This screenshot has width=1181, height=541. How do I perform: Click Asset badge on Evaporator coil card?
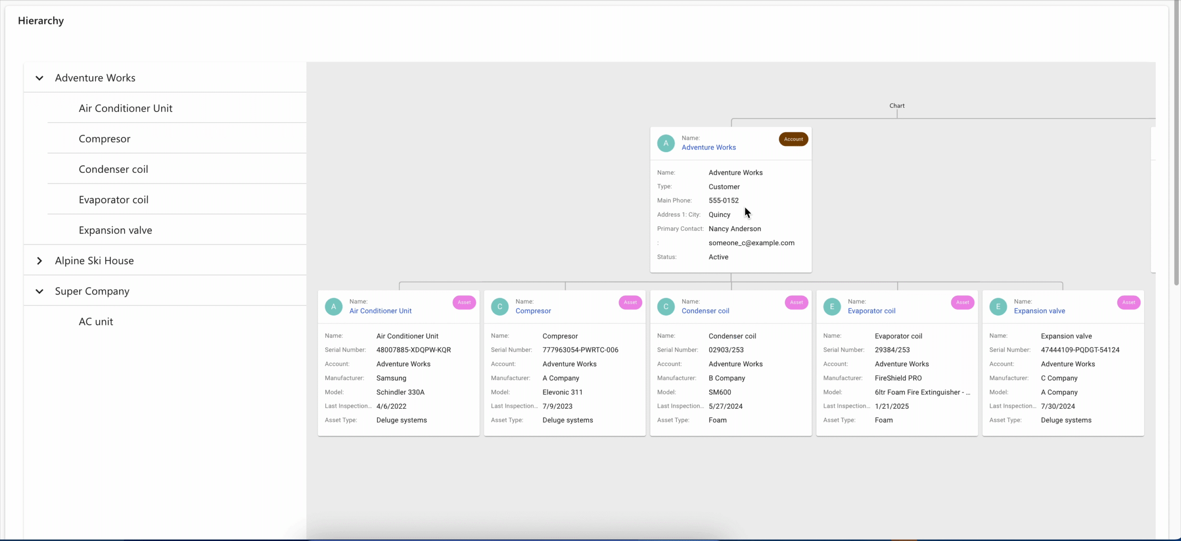[962, 302]
